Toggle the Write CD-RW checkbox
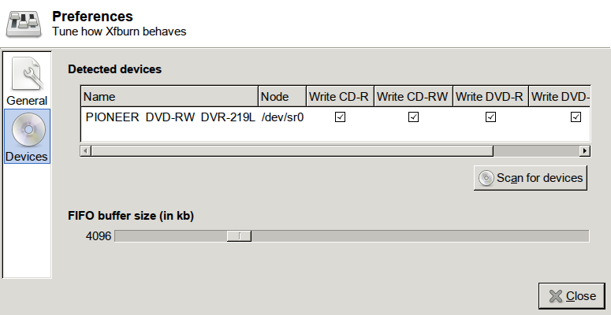 pyautogui.click(x=412, y=117)
